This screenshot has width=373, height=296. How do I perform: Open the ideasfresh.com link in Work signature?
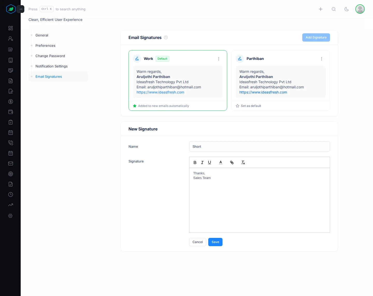tap(160, 92)
